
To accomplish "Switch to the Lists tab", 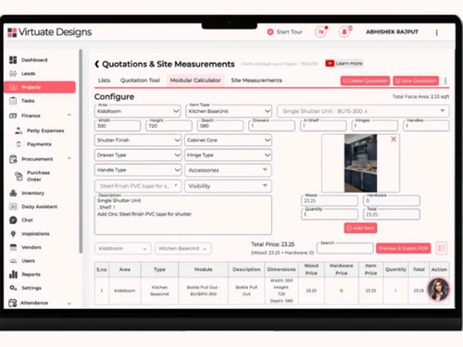I will pos(104,81).
